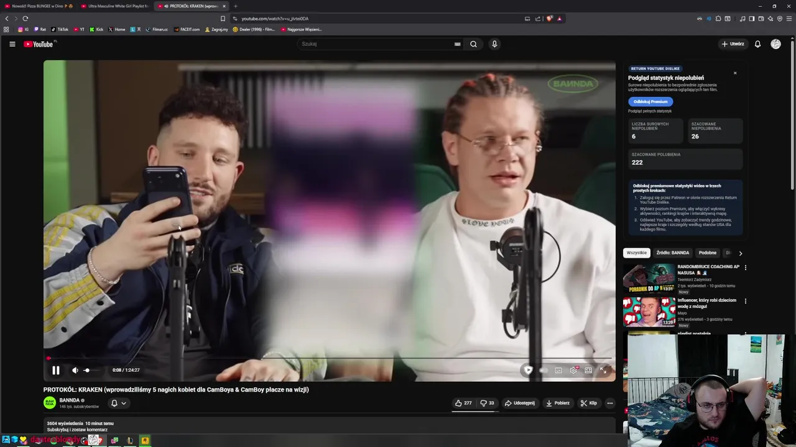Open the Zagraj.my bookmark
Viewport: 796px width, 447px height.
pos(216,29)
